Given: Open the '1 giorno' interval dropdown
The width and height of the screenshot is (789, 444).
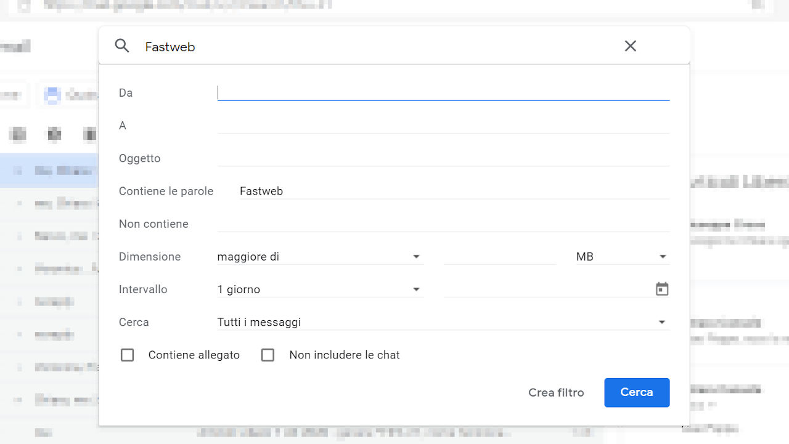Looking at the screenshot, I should click(x=320, y=289).
